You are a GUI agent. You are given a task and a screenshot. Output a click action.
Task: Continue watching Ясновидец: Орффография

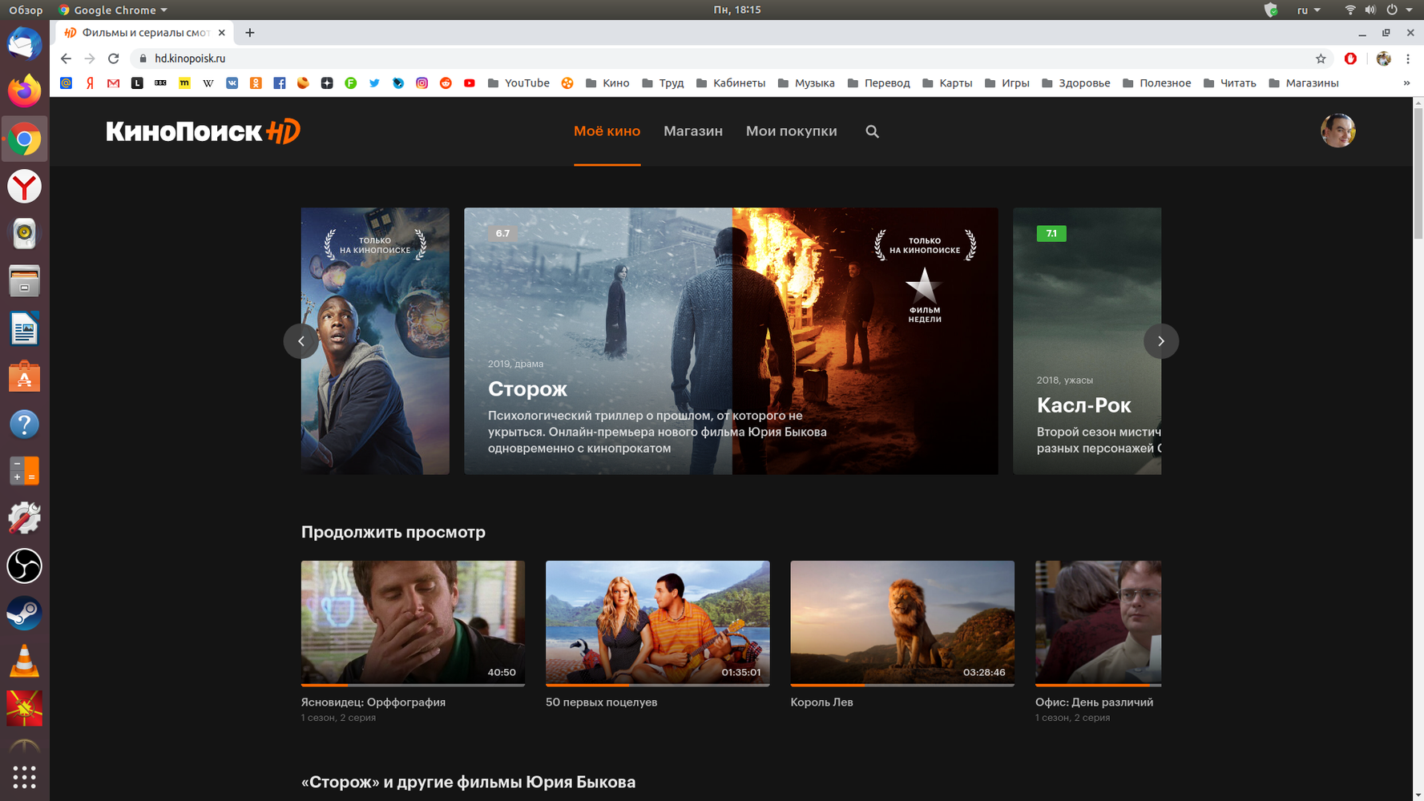click(413, 623)
